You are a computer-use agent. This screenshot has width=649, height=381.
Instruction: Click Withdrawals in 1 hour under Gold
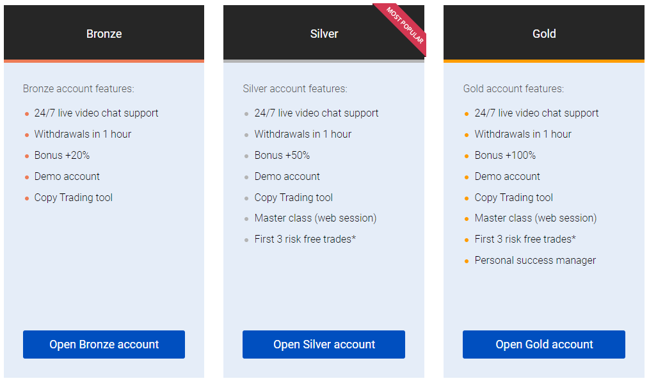tap(523, 134)
